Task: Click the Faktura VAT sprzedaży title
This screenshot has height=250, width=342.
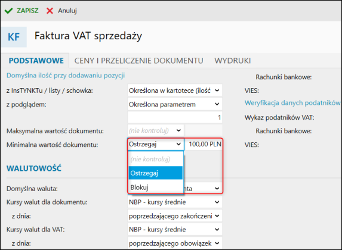Action: point(88,36)
